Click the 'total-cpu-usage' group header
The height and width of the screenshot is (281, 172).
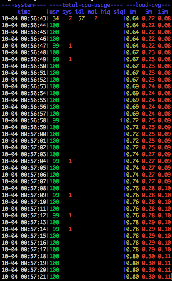click(86, 5)
